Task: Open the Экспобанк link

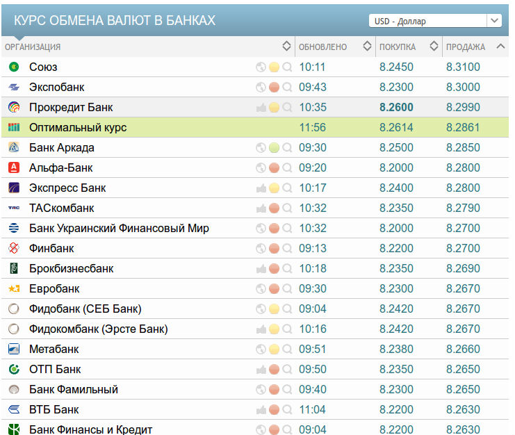Action: (x=57, y=88)
